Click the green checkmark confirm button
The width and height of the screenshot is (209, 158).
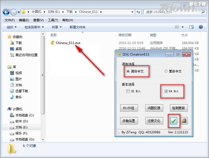[x=173, y=121]
